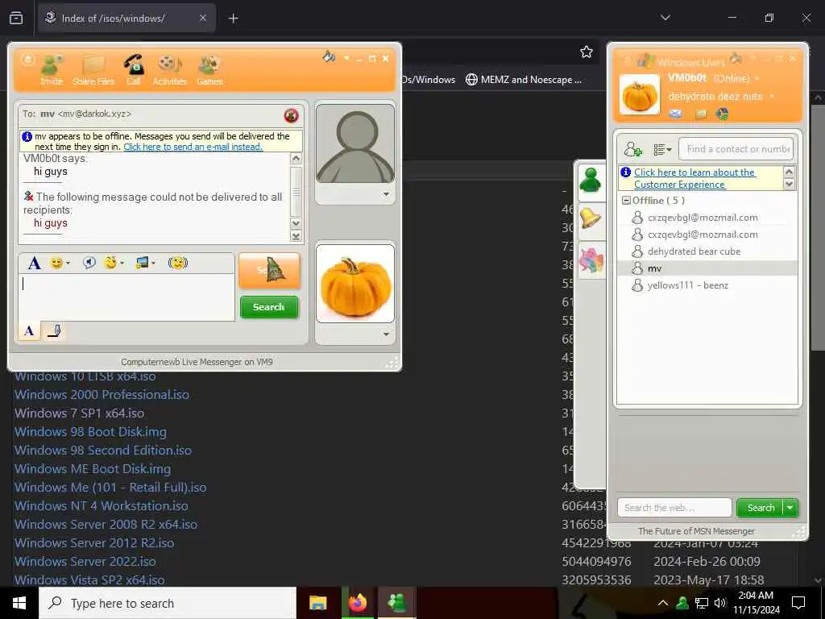Open the chat window menu dropdown arrow
This screenshot has width=825, height=619.
click(x=346, y=58)
